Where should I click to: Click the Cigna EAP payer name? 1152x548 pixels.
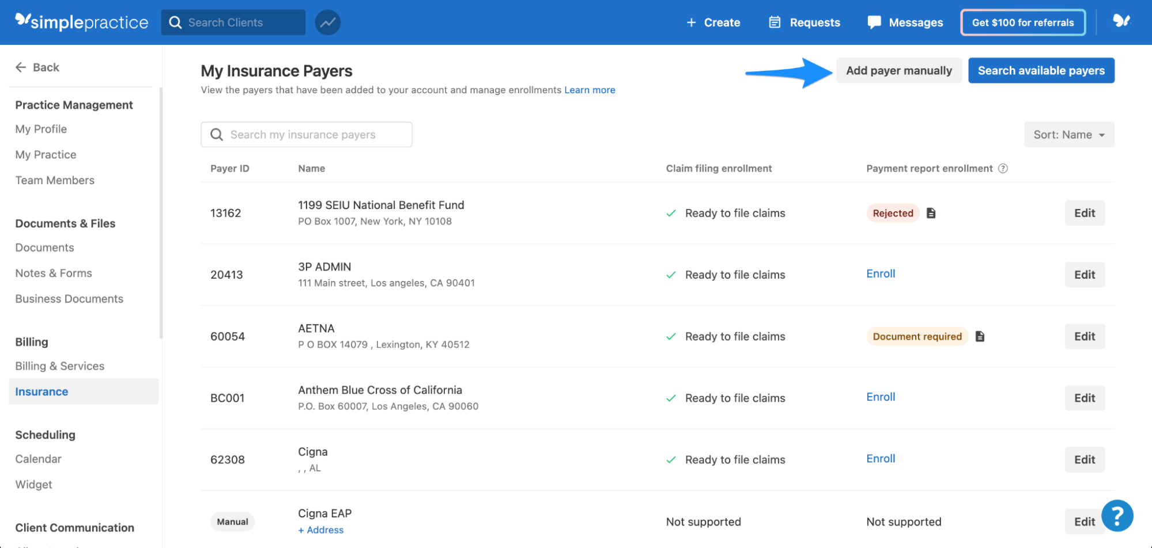pyautogui.click(x=324, y=513)
